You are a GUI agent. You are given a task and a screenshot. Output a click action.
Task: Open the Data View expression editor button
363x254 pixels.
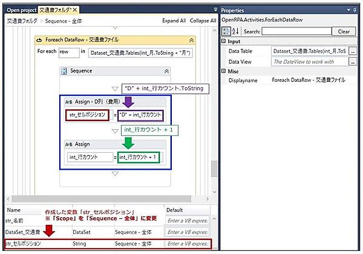coord(353,62)
